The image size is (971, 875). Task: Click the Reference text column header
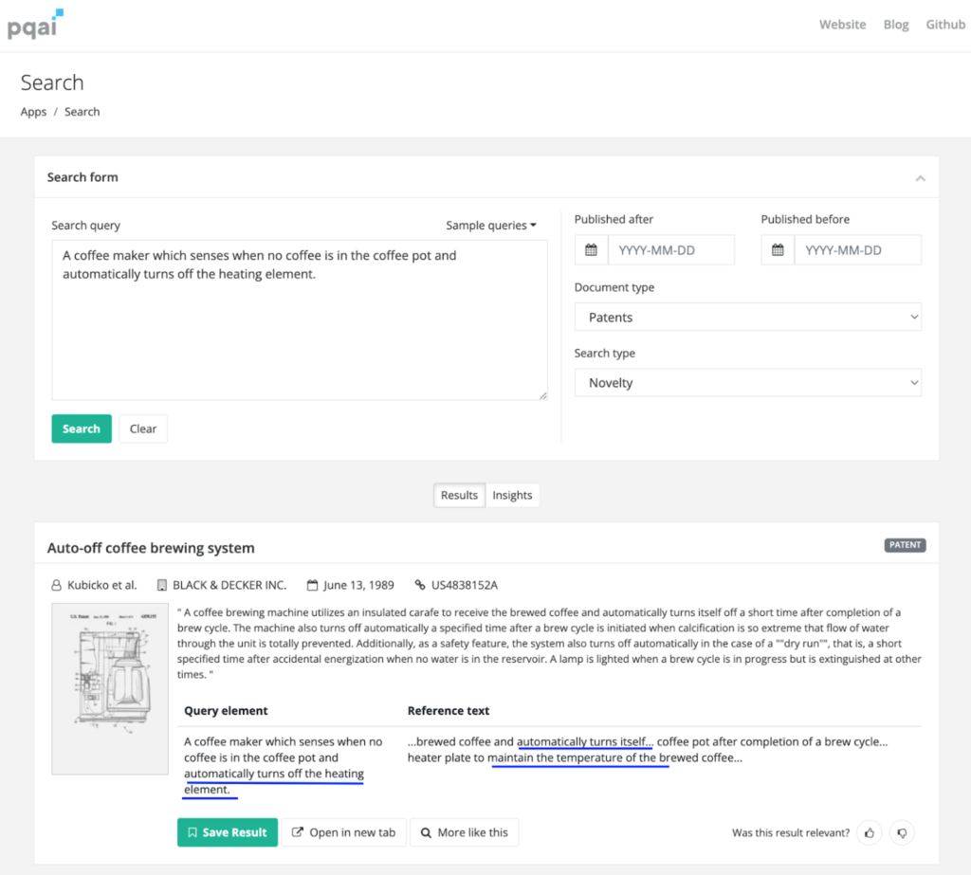(449, 711)
